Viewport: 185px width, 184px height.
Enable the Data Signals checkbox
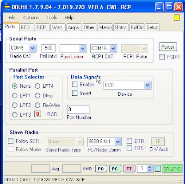click(75, 85)
